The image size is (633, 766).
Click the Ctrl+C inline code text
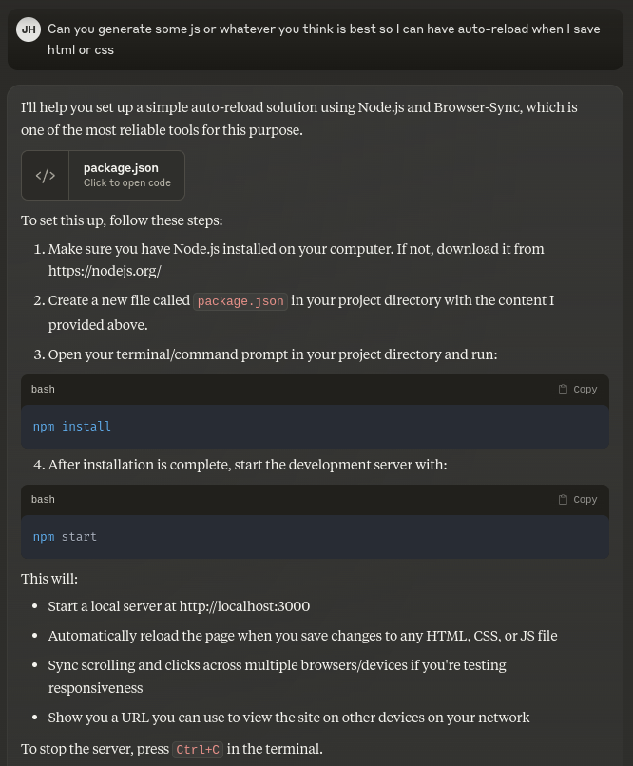tap(198, 750)
